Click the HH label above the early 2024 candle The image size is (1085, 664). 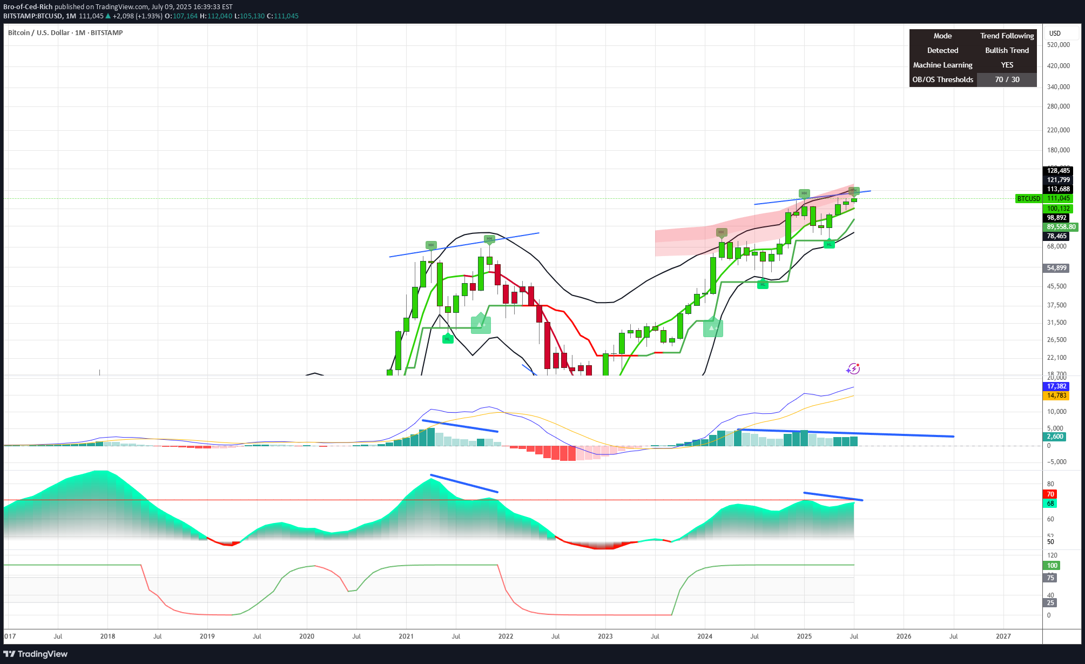(721, 232)
